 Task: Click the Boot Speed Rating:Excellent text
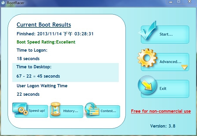(46, 42)
